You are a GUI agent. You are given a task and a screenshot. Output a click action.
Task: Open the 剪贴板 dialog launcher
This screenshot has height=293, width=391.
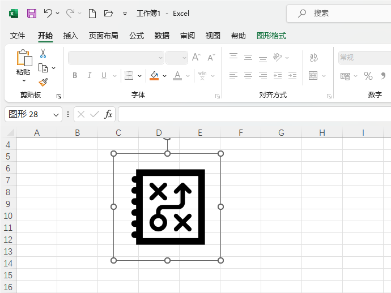click(x=59, y=96)
